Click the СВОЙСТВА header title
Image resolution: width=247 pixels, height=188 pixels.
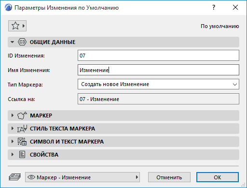tap(44, 155)
